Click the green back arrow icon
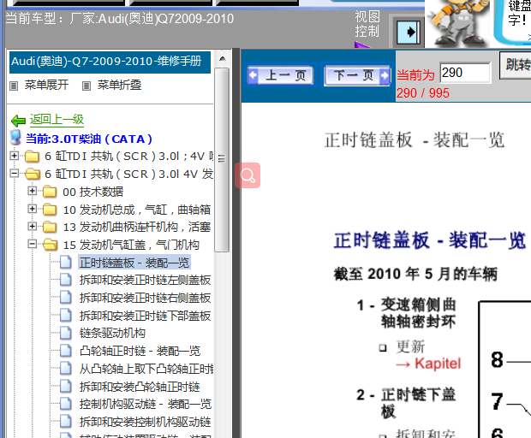This screenshot has width=531, height=438. [18, 120]
